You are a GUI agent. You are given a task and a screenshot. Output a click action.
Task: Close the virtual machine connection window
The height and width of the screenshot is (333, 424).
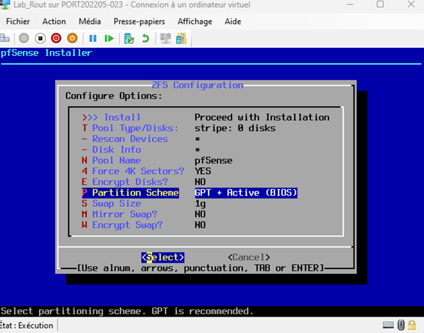(411, 4)
